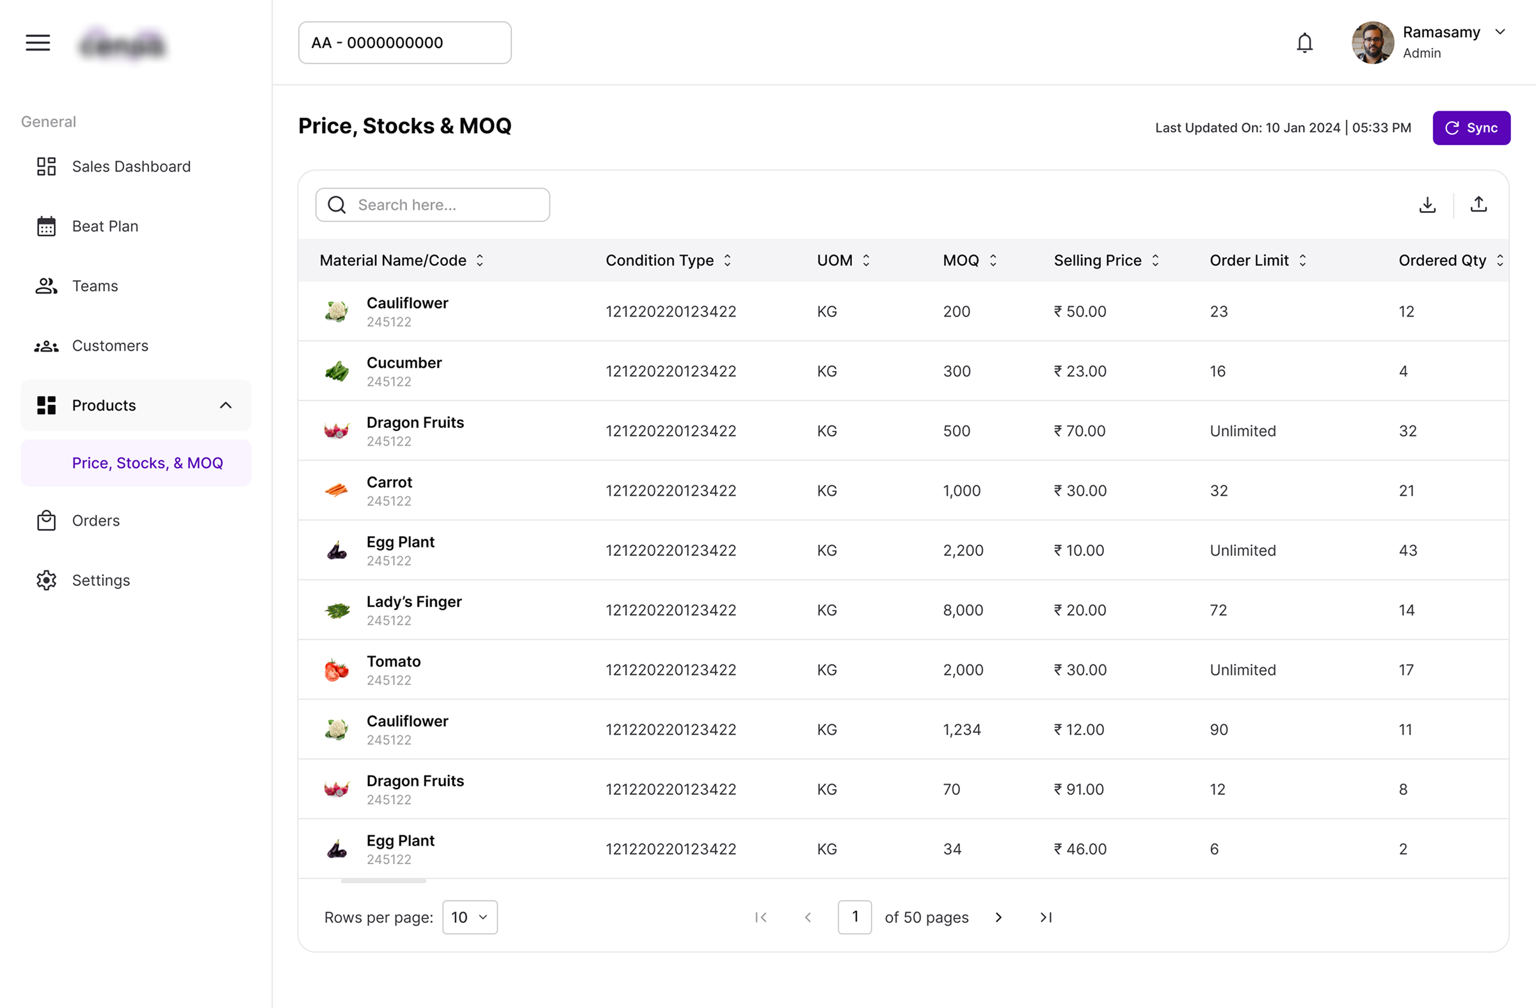Click Settings gear icon
1536x1008 pixels.
coord(47,580)
